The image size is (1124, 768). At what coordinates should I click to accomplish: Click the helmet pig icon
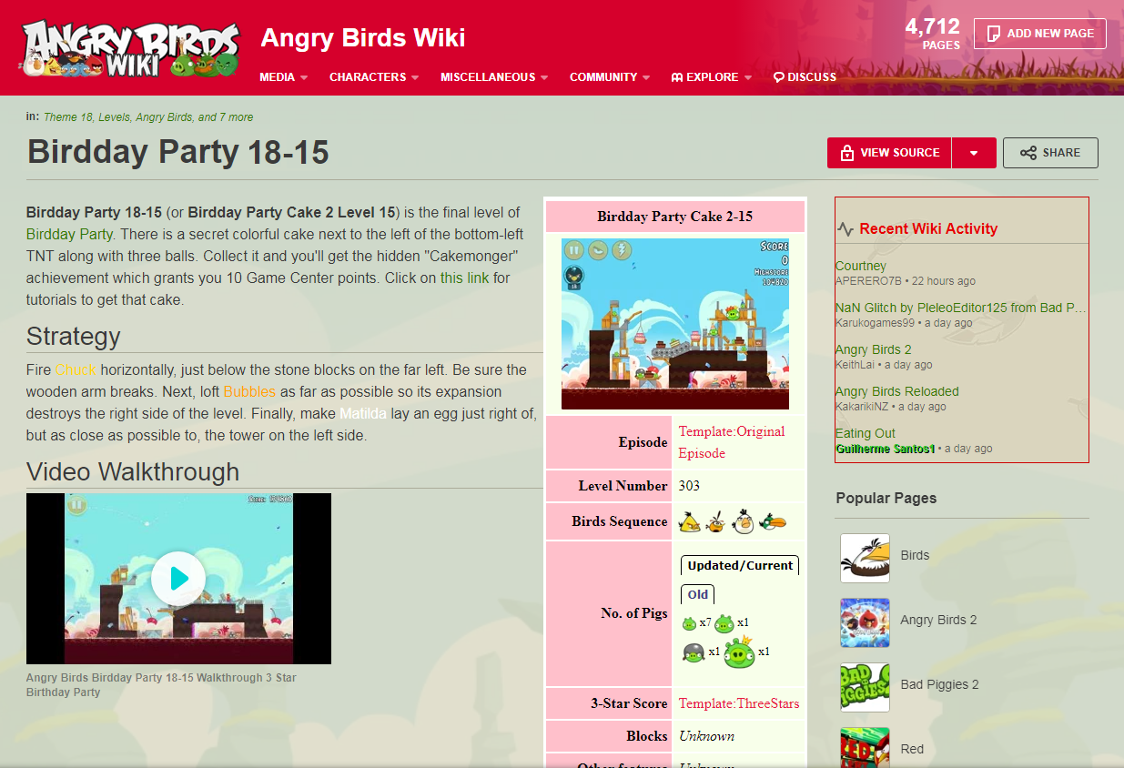(694, 652)
